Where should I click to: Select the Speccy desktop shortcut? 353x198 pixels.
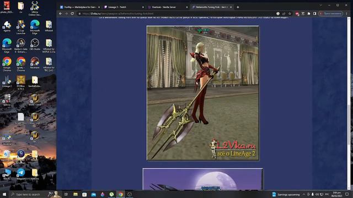pos(7,100)
